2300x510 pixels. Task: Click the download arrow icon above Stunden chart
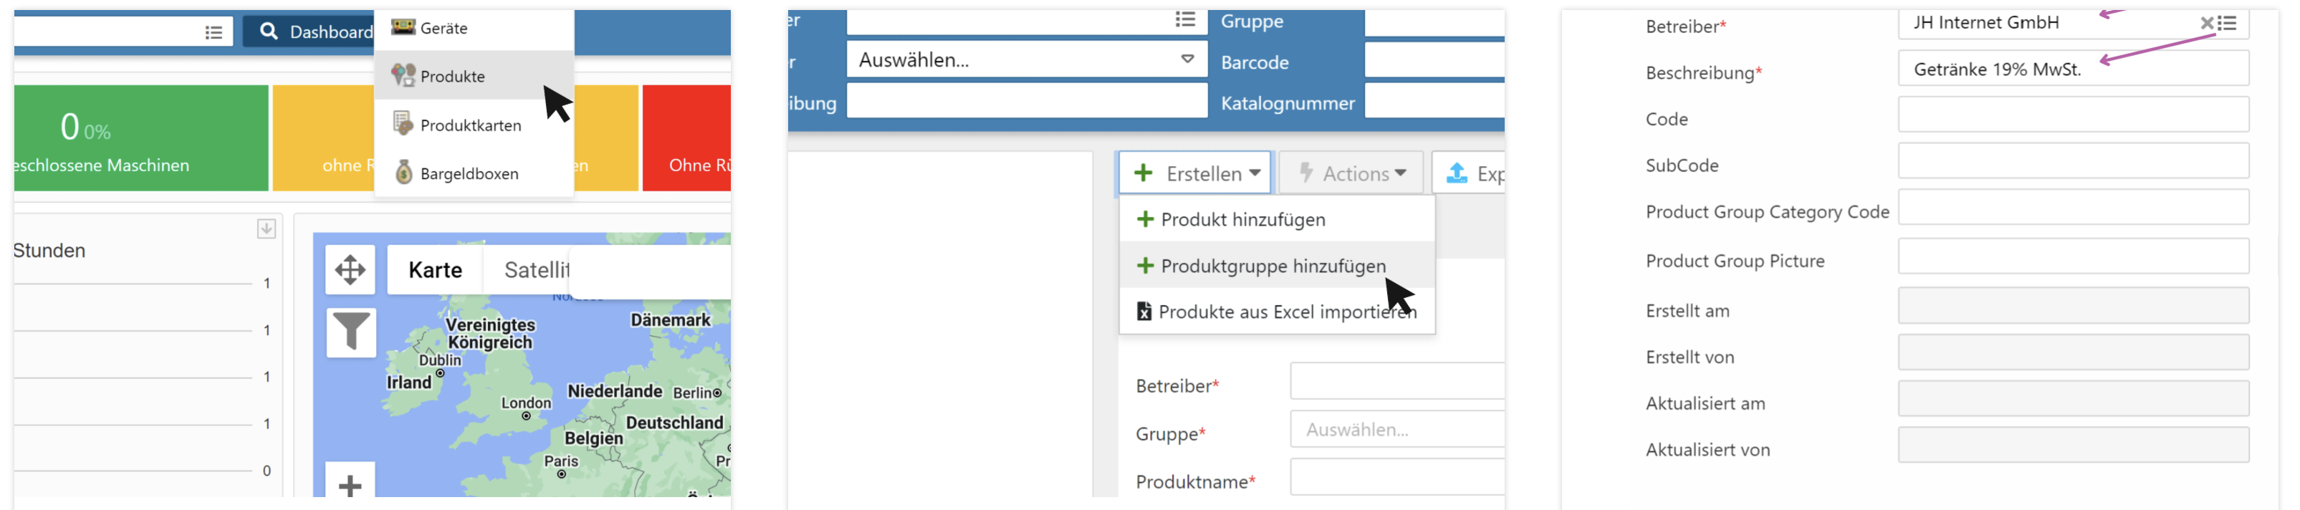(x=266, y=228)
